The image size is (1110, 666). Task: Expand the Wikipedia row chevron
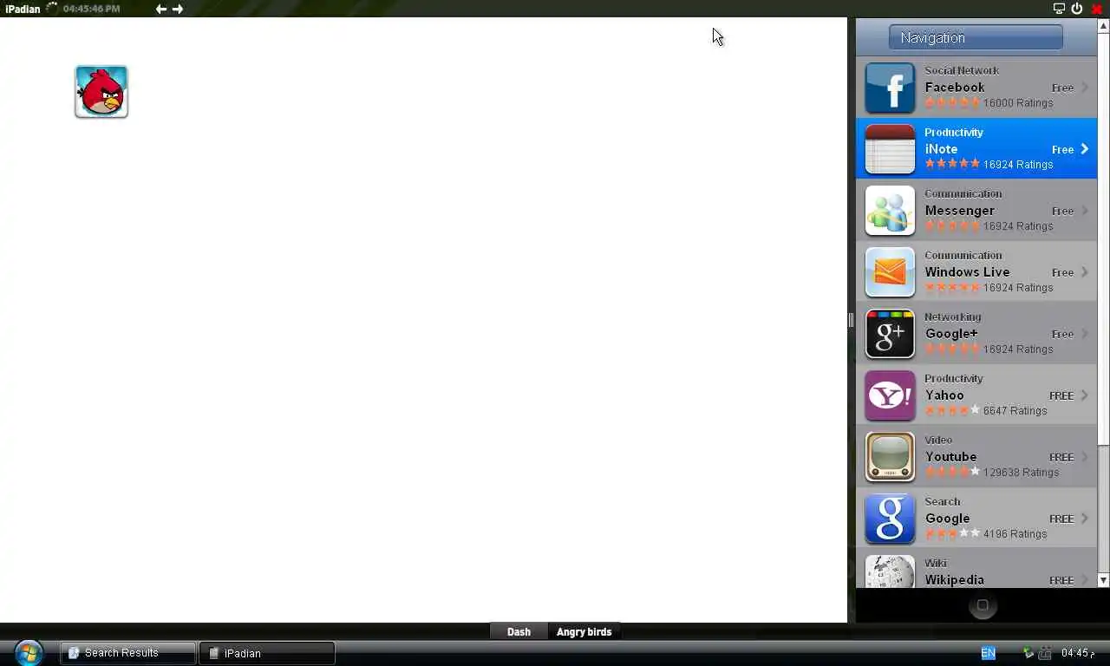[x=1084, y=580]
